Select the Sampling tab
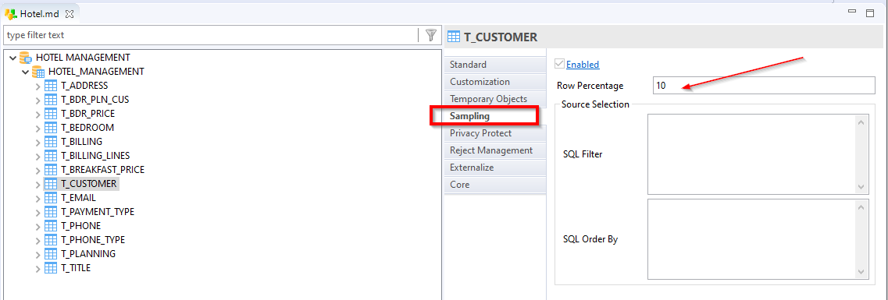This screenshot has height=300, width=888. pos(495,116)
